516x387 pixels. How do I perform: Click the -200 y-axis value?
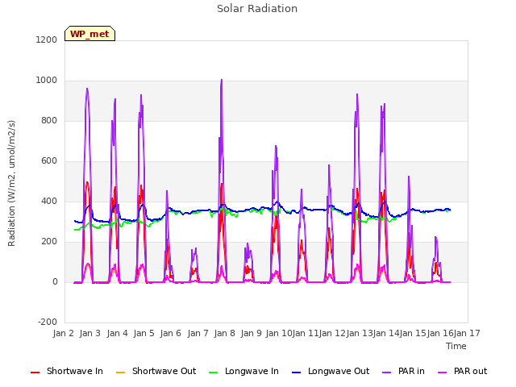(x=48, y=322)
